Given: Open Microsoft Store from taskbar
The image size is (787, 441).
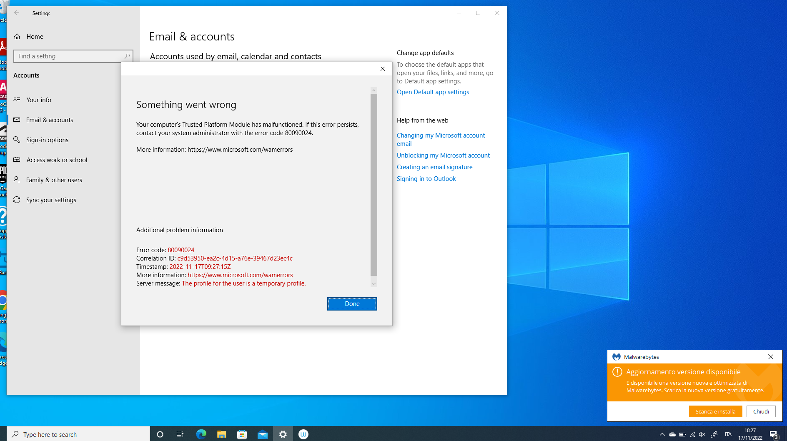Looking at the screenshot, I should [x=242, y=434].
